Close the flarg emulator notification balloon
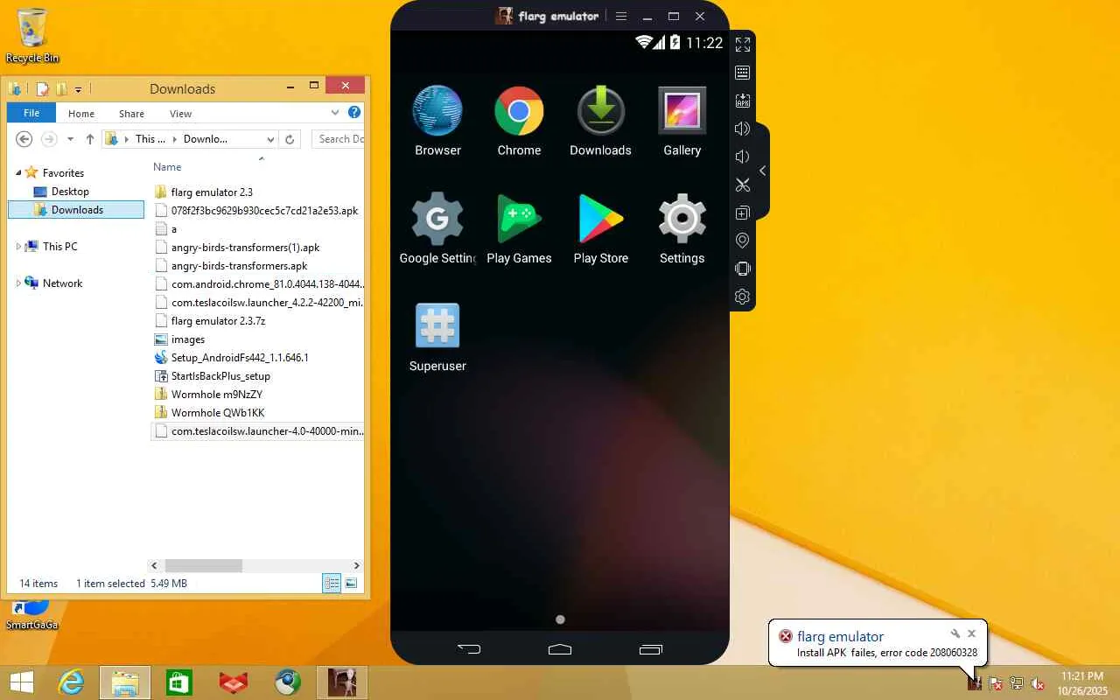1120x700 pixels. [971, 633]
